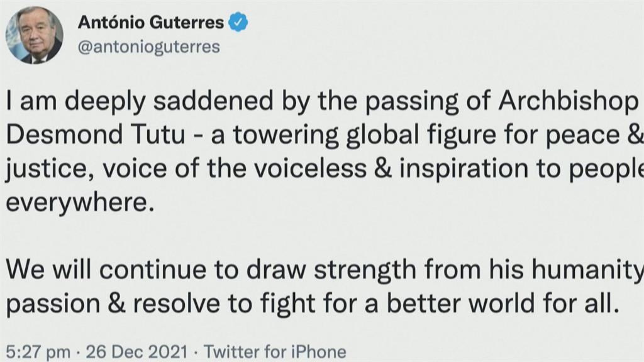Open the António Guterres display name
This screenshot has width=644, height=362.
151,22
